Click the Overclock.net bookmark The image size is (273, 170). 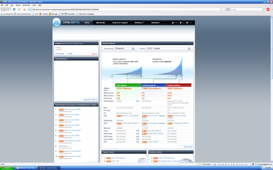pos(7,14)
